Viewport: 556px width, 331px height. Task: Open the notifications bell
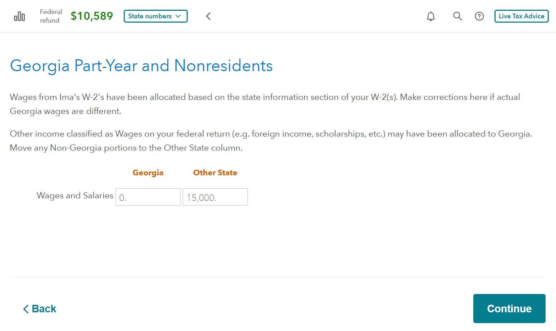430,16
